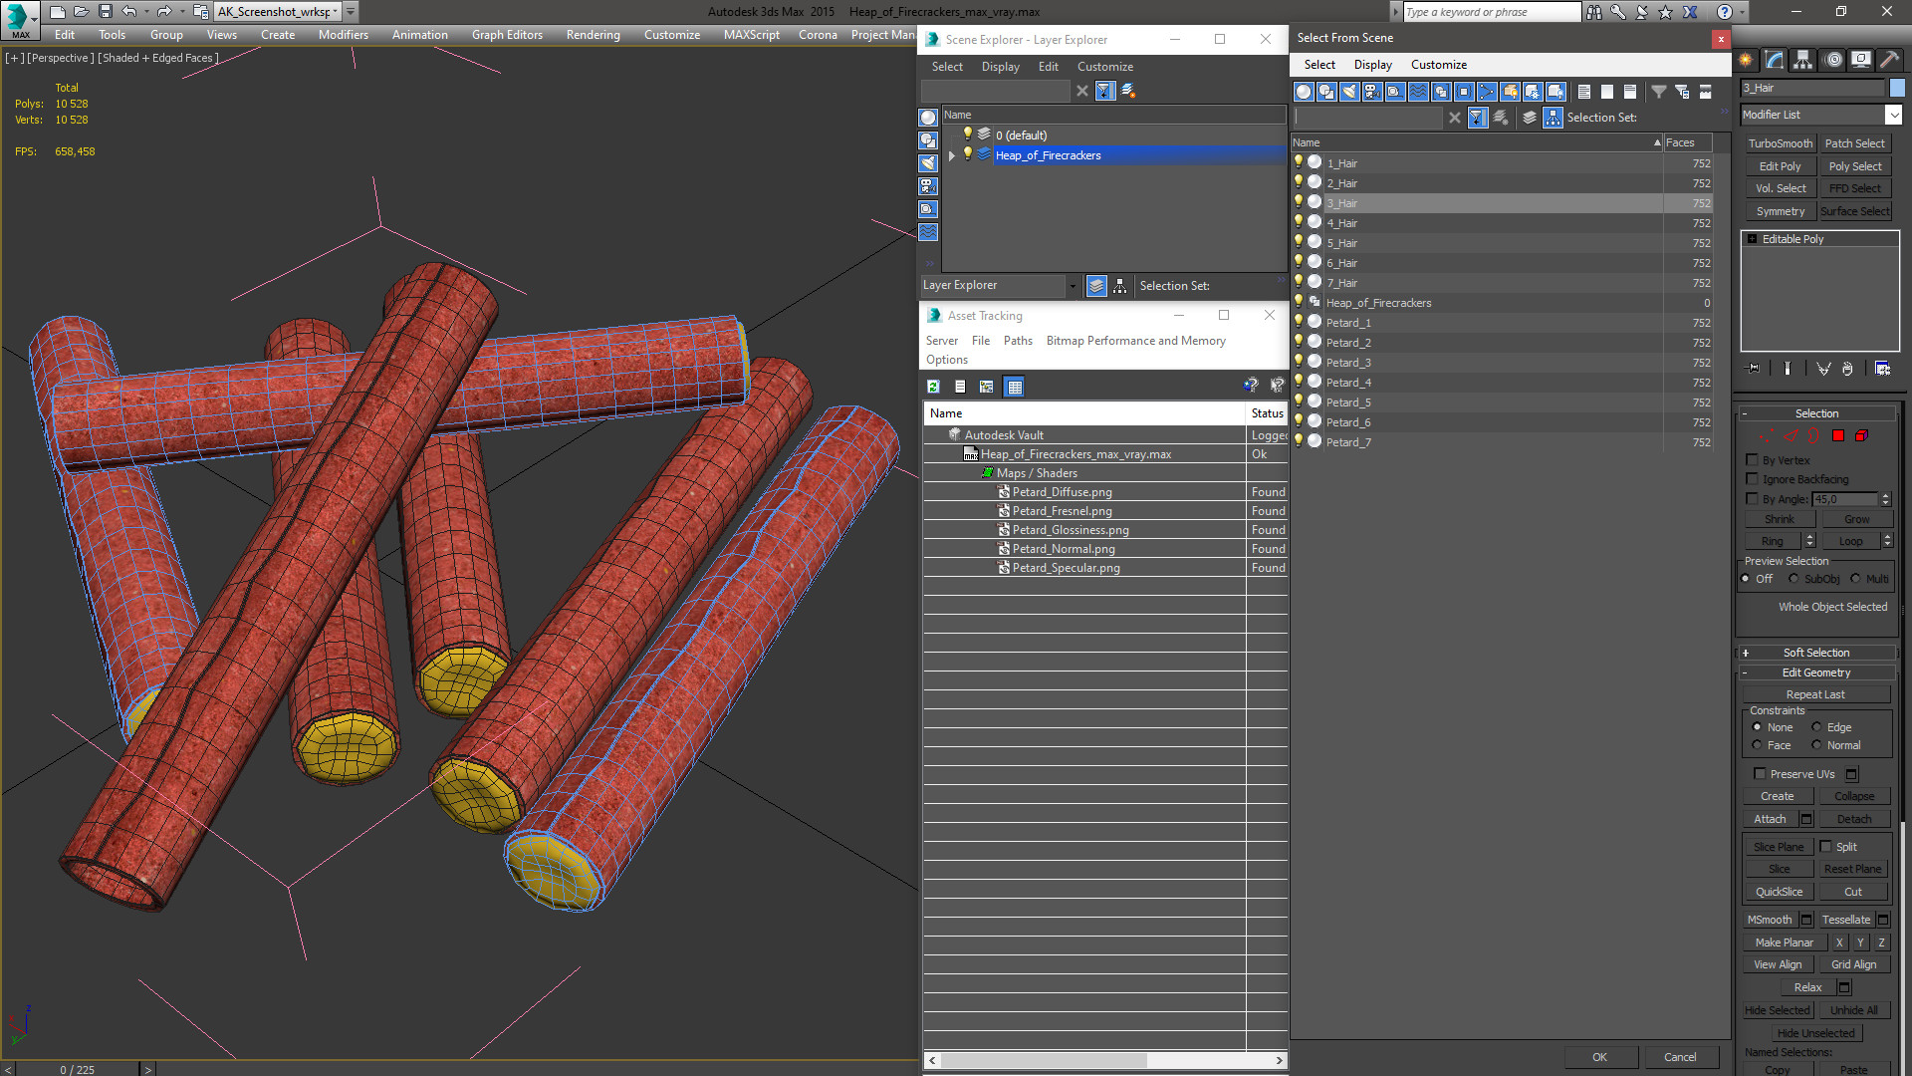Select the Edge constraint radio button

pyautogui.click(x=1816, y=727)
